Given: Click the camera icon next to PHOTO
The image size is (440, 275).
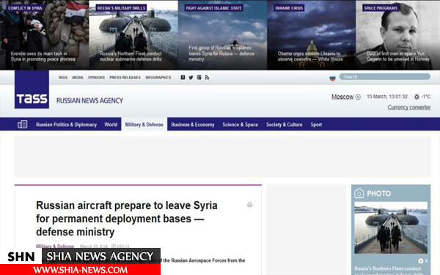Looking at the screenshot, I should click(359, 194).
